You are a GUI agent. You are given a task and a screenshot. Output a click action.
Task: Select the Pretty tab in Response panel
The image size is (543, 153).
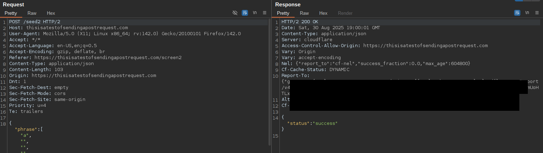(283, 13)
